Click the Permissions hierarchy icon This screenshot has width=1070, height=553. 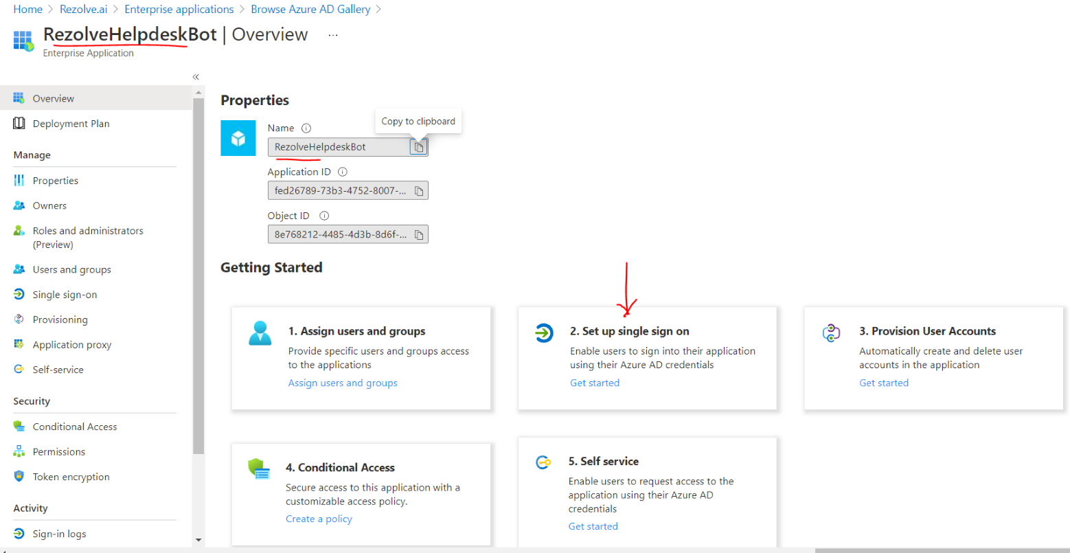(x=19, y=451)
